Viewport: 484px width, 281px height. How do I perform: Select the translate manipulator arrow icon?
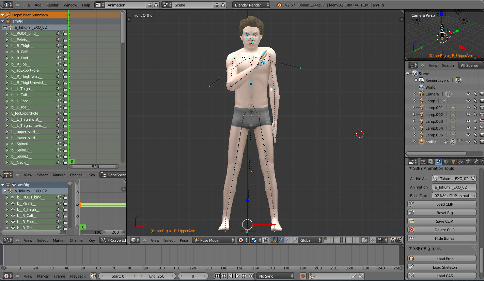point(281,240)
